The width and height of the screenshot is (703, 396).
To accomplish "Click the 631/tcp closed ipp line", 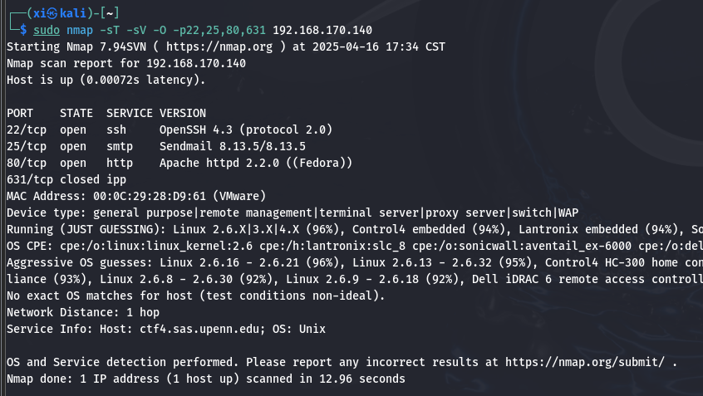I will pyautogui.click(x=66, y=179).
